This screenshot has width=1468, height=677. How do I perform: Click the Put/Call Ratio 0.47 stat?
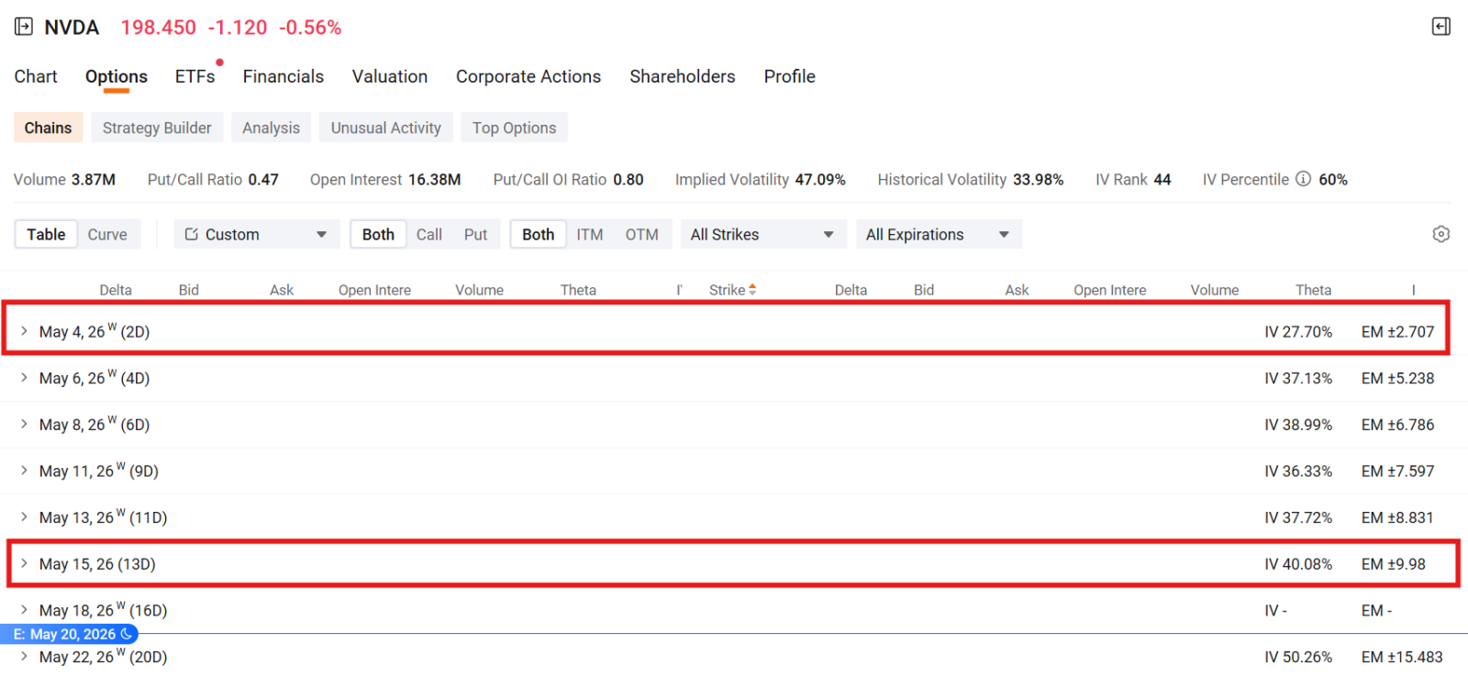pyautogui.click(x=213, y=179)
